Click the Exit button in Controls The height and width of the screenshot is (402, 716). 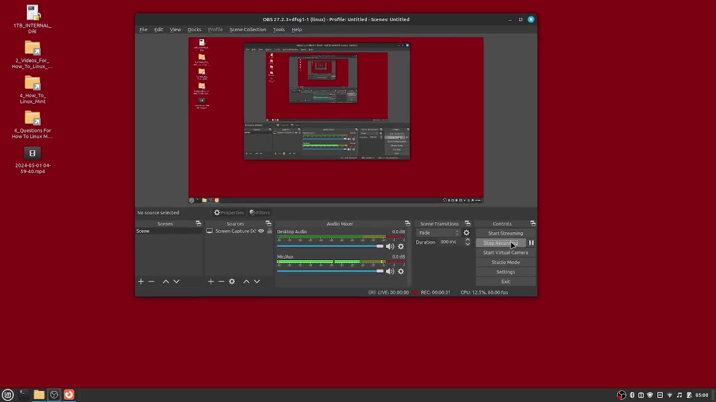point(506,281)
